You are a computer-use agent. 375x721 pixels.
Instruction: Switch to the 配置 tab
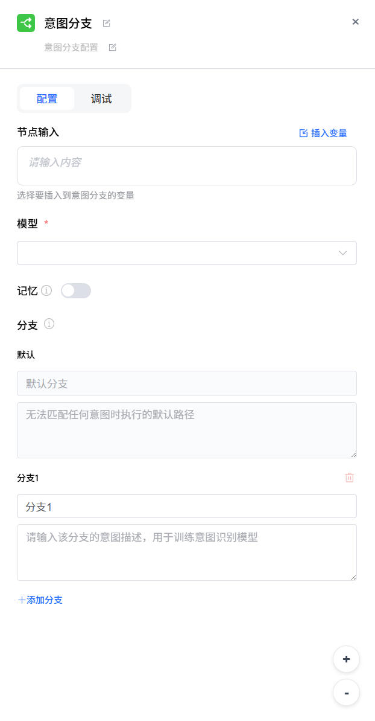[x=47, y=99]
